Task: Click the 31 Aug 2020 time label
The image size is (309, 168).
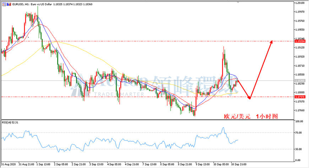Action: (x=9, y=164)
